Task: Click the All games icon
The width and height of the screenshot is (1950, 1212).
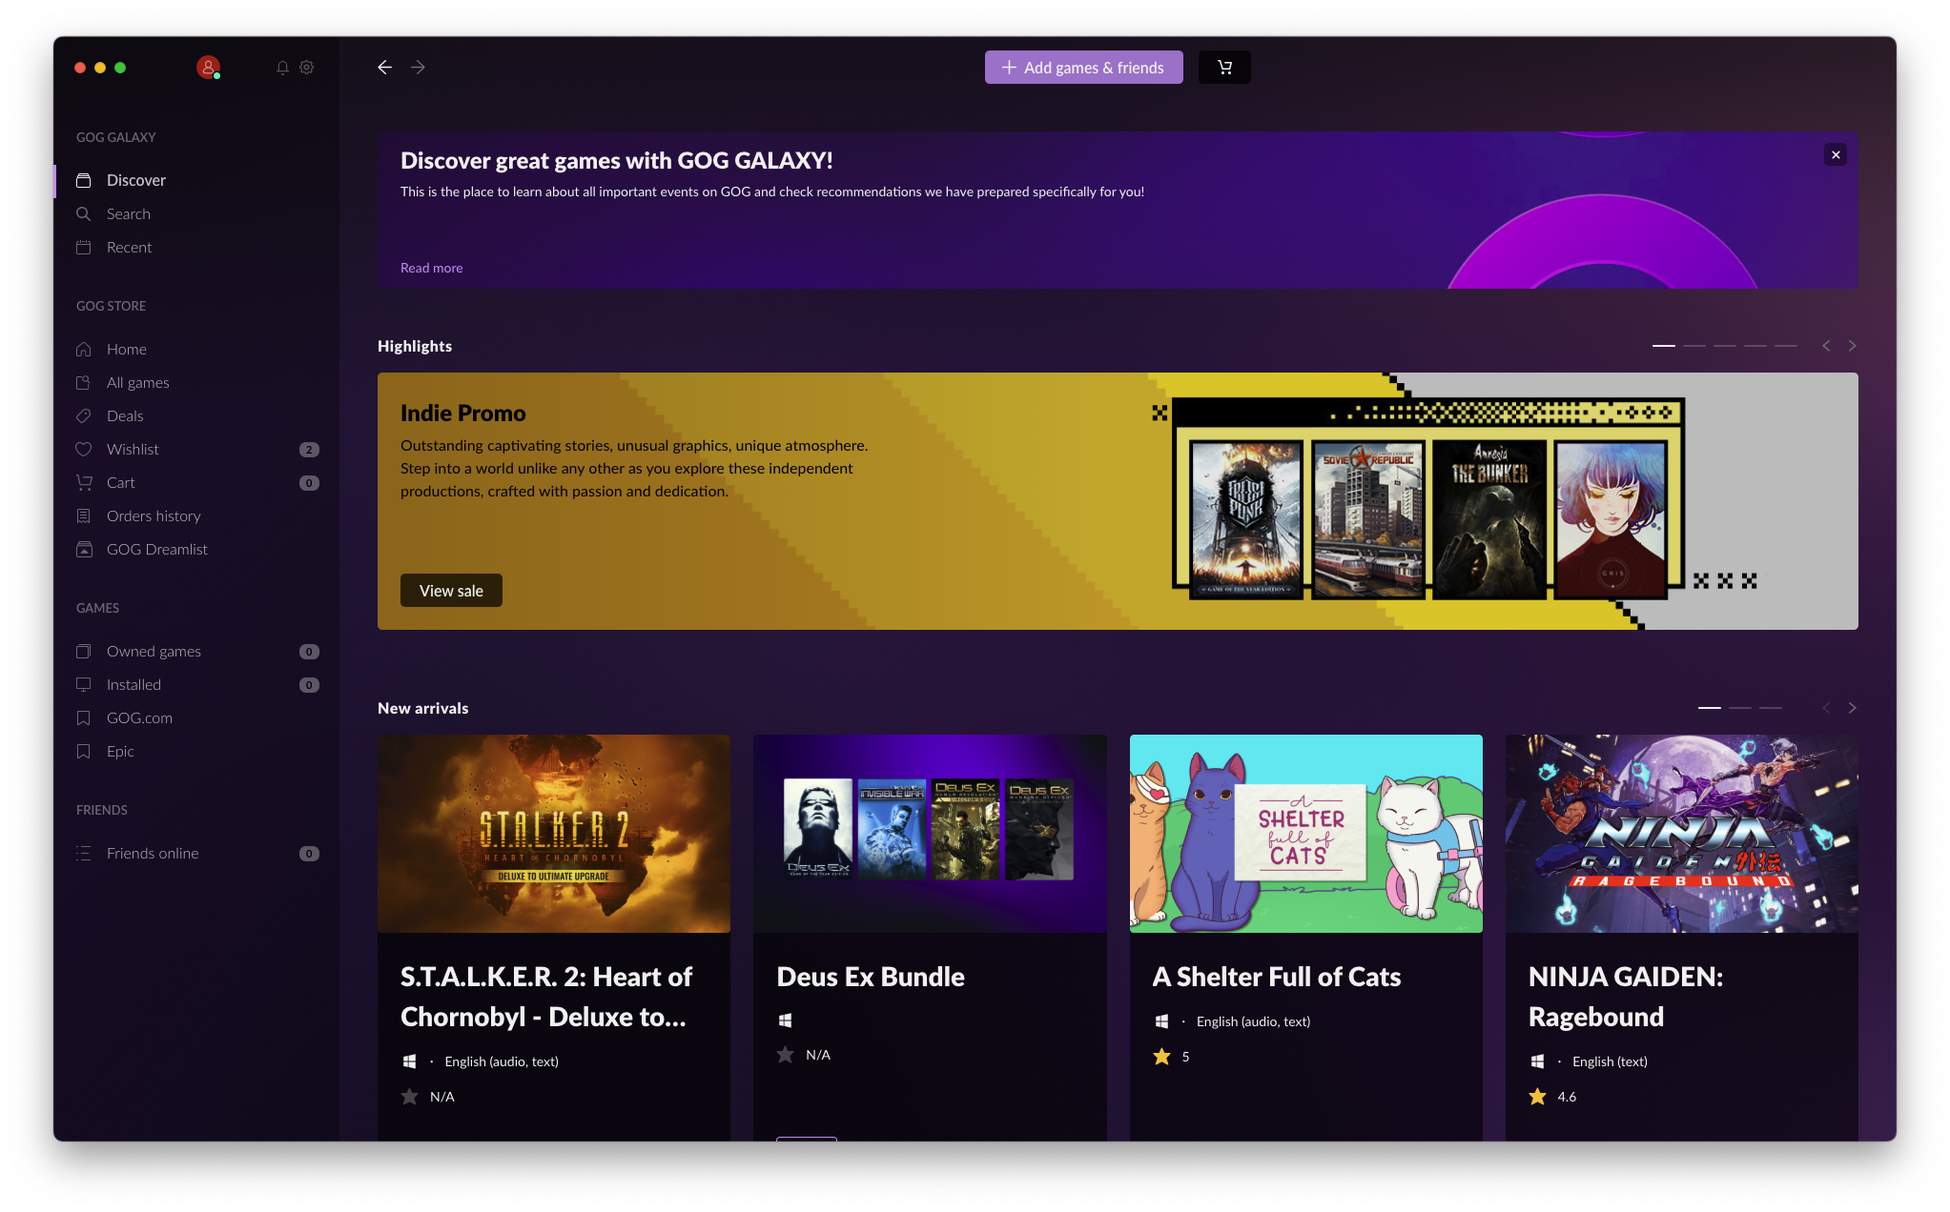Action: point(84,382)
